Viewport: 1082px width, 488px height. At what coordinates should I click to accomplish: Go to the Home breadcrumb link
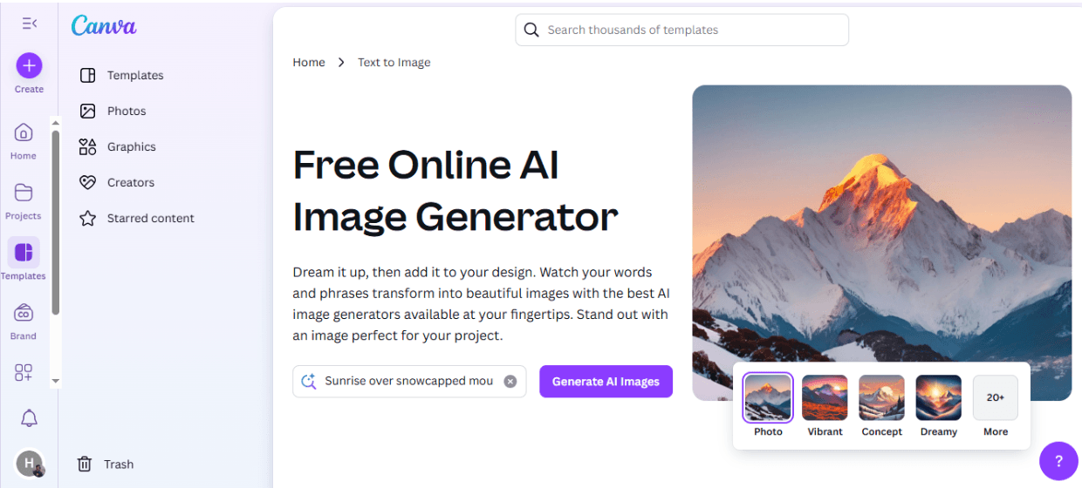point(309,63)
